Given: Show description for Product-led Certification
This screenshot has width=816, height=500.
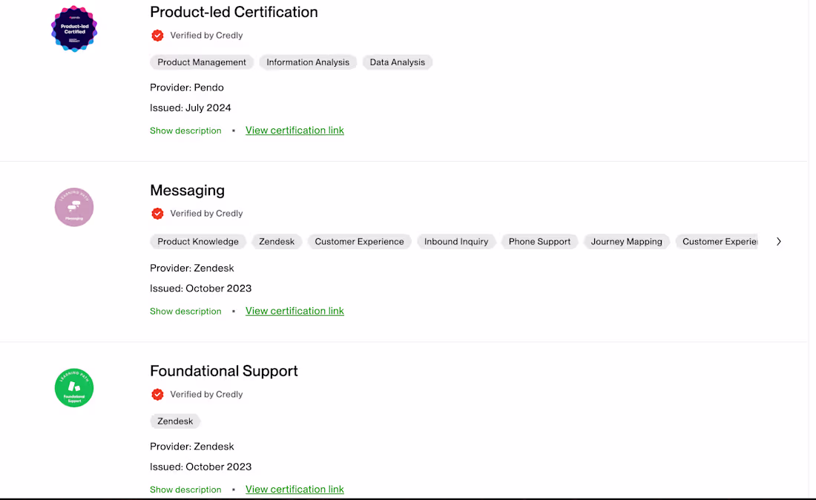Looking at the screenshot, I should pyautogui.click(x=185, y=130).
